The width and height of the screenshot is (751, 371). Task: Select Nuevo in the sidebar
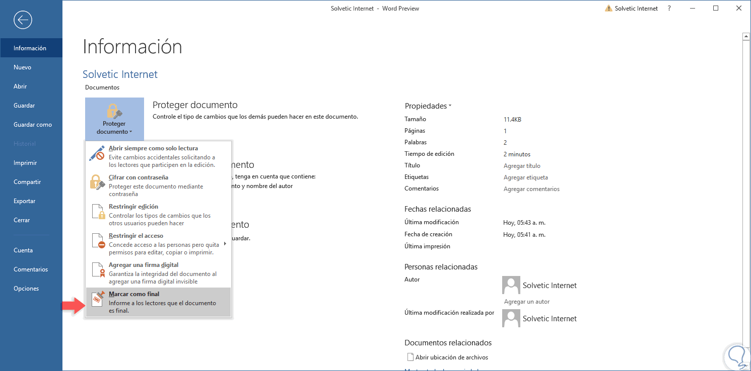click(31, 67)
